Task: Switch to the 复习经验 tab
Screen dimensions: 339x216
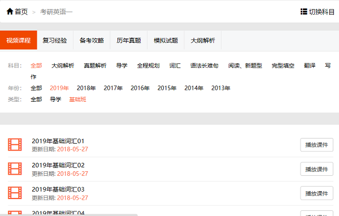Action: pos(55,40)
